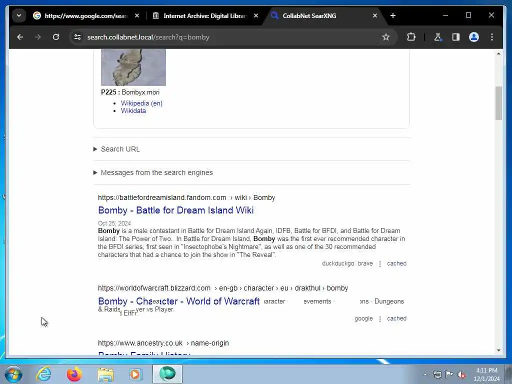Open Bomby - Battle for Dream Island Wiki
This screenshot has width=512, height=384.
175,210
